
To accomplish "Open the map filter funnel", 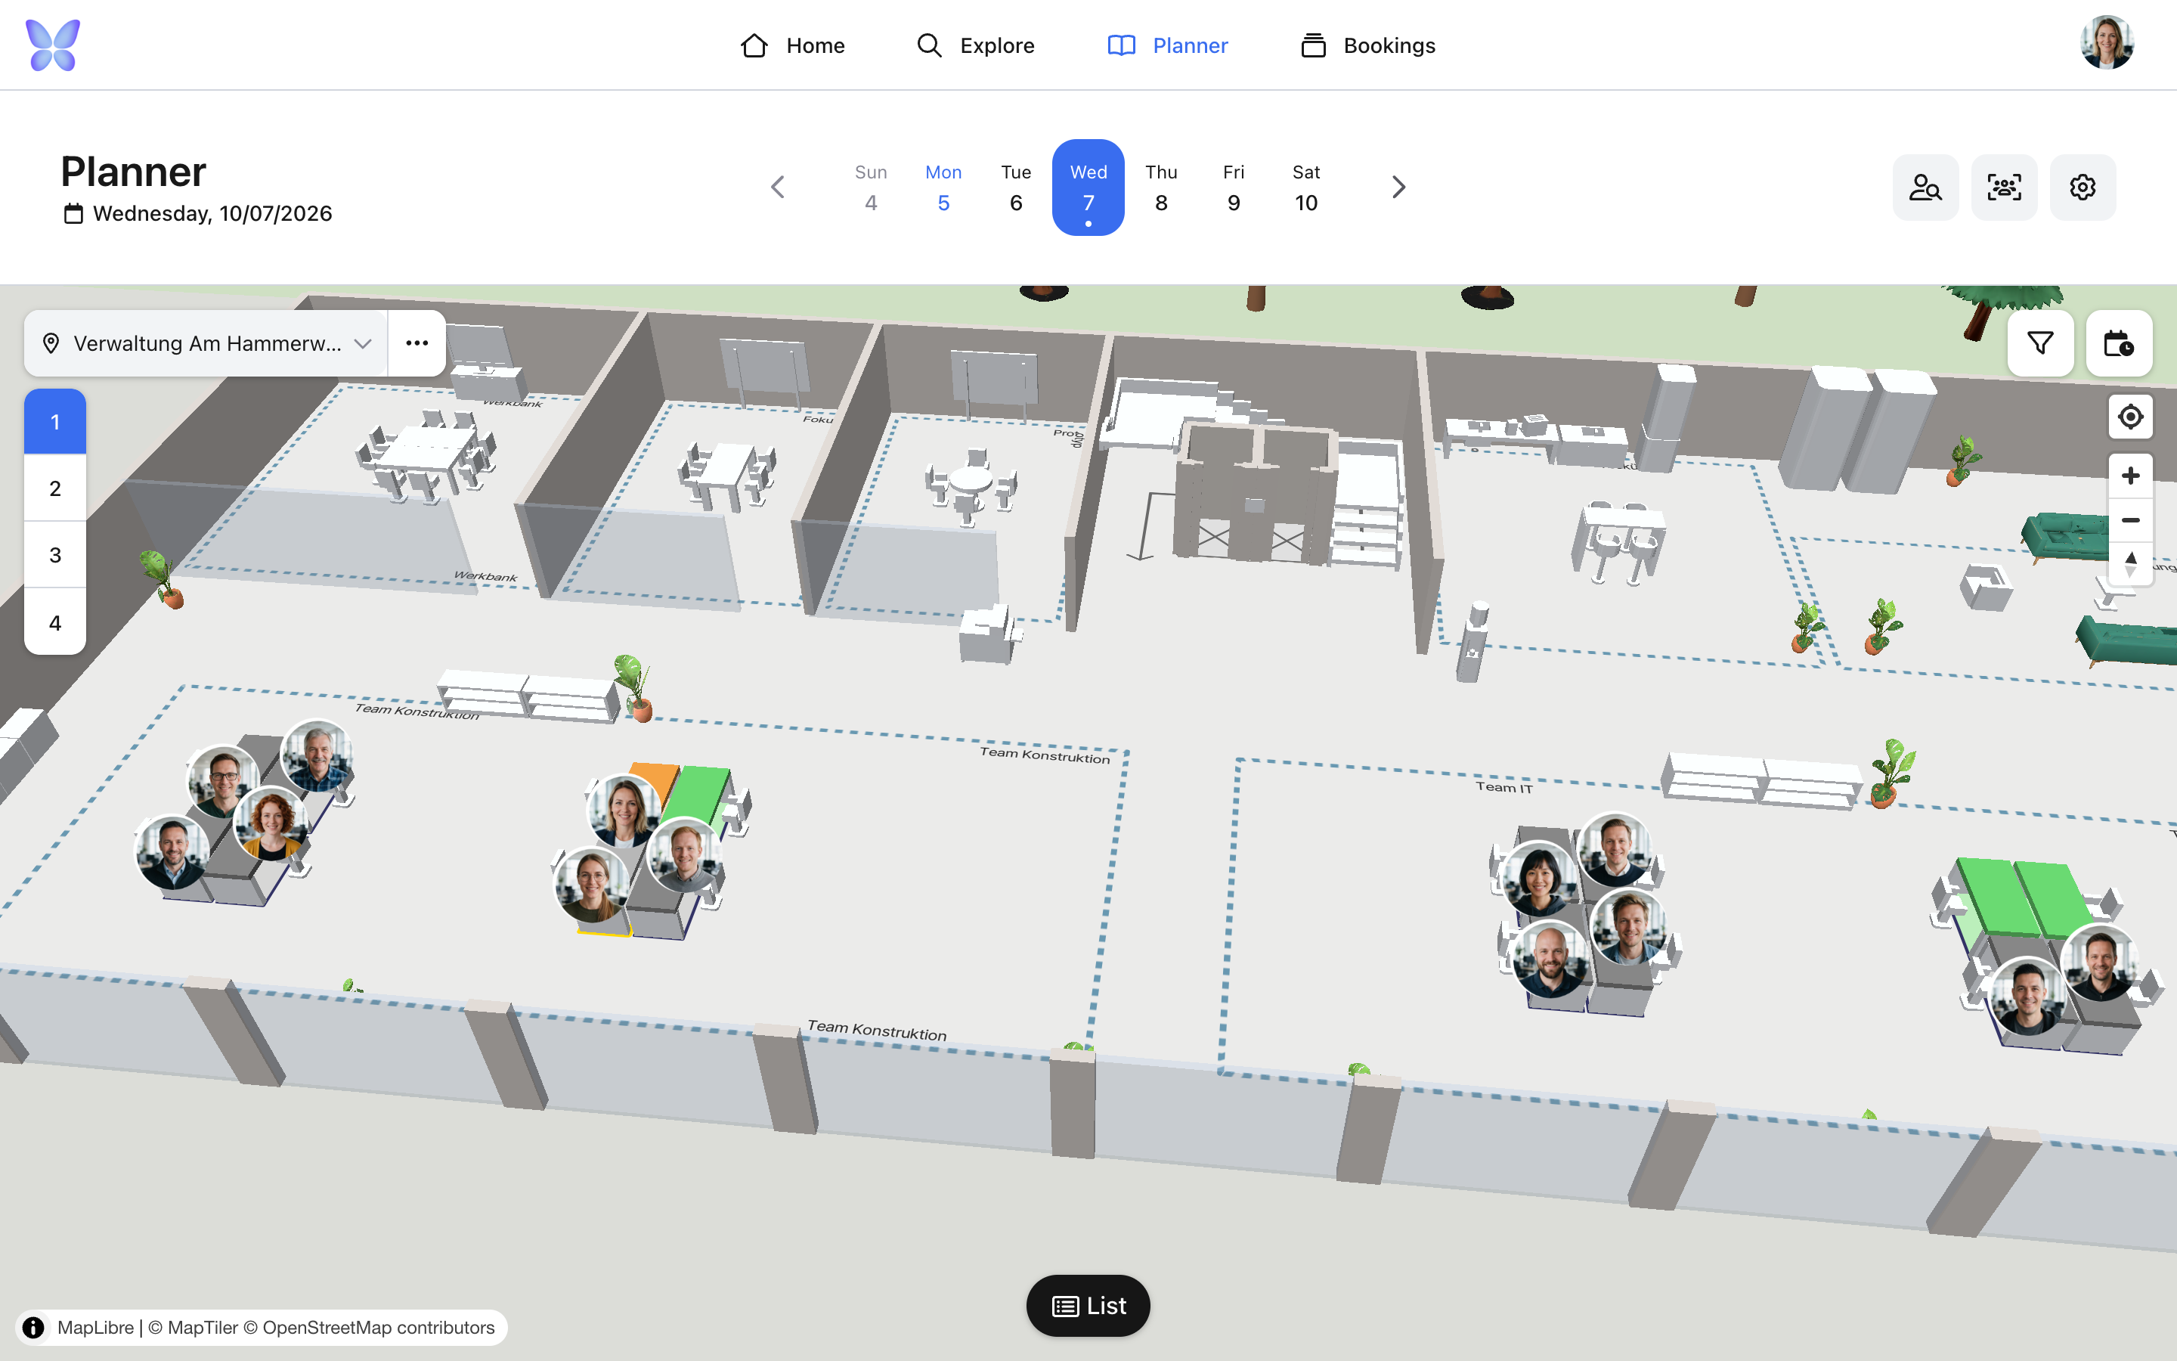I will 2040,343.
